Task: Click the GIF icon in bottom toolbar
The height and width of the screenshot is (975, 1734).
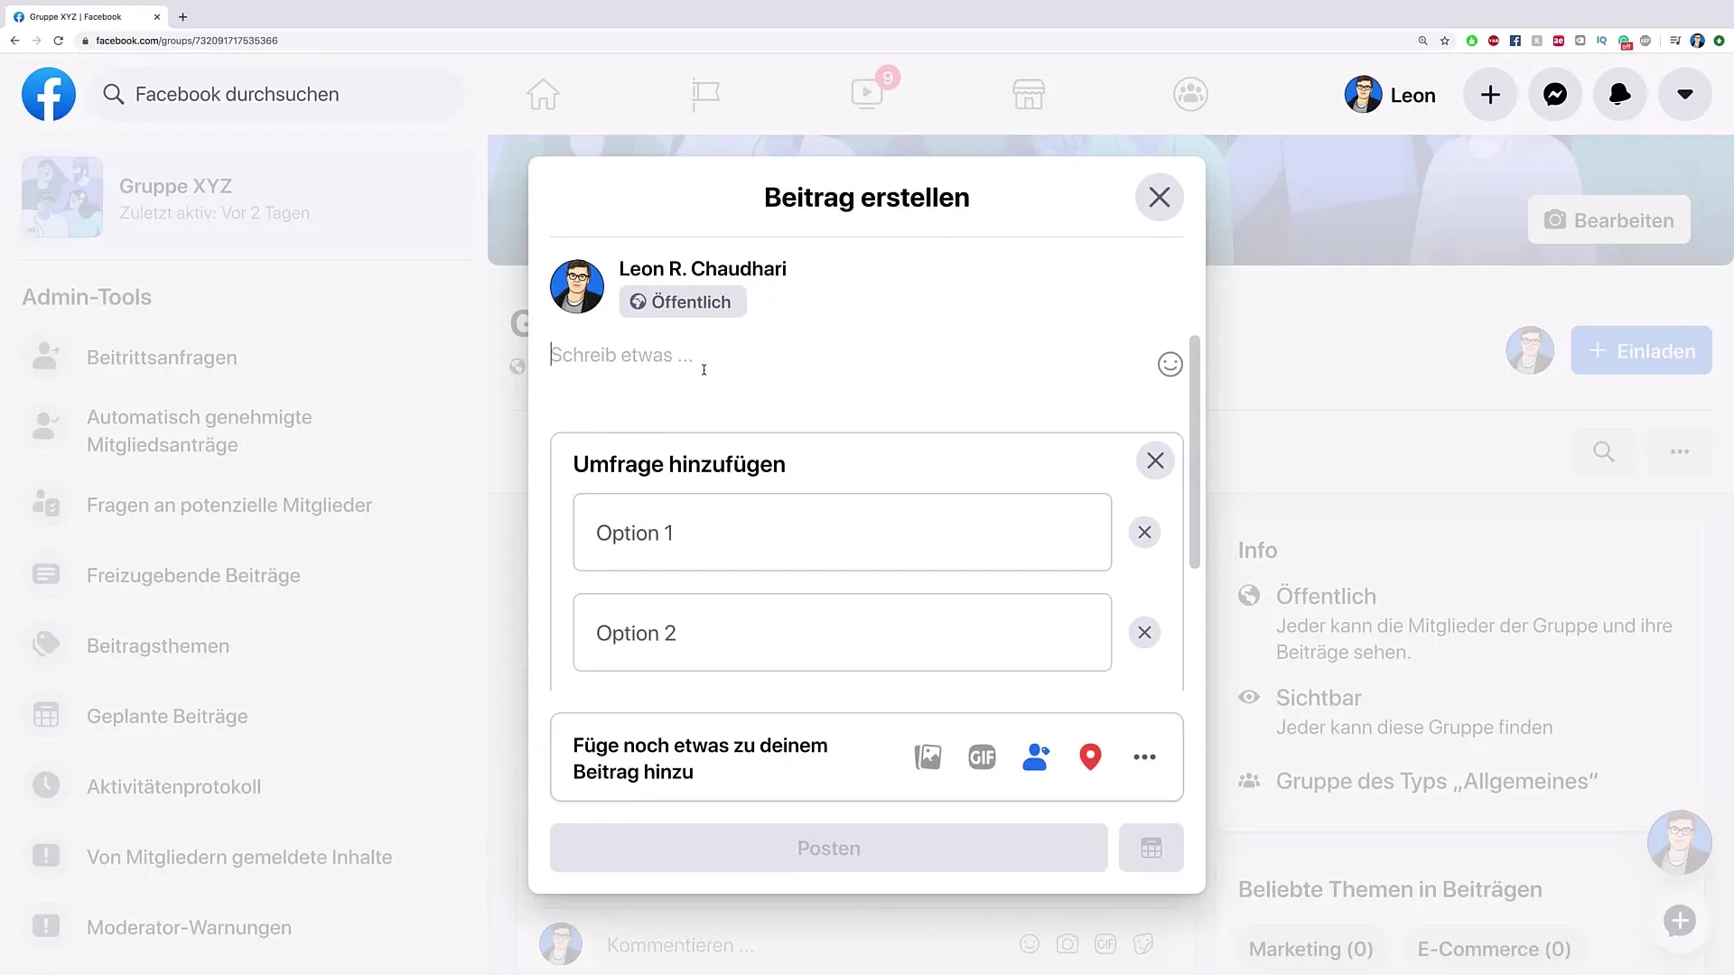Action: click(x=983, y=757)
